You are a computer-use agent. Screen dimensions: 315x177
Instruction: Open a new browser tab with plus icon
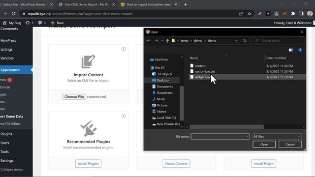coord(186,4)
